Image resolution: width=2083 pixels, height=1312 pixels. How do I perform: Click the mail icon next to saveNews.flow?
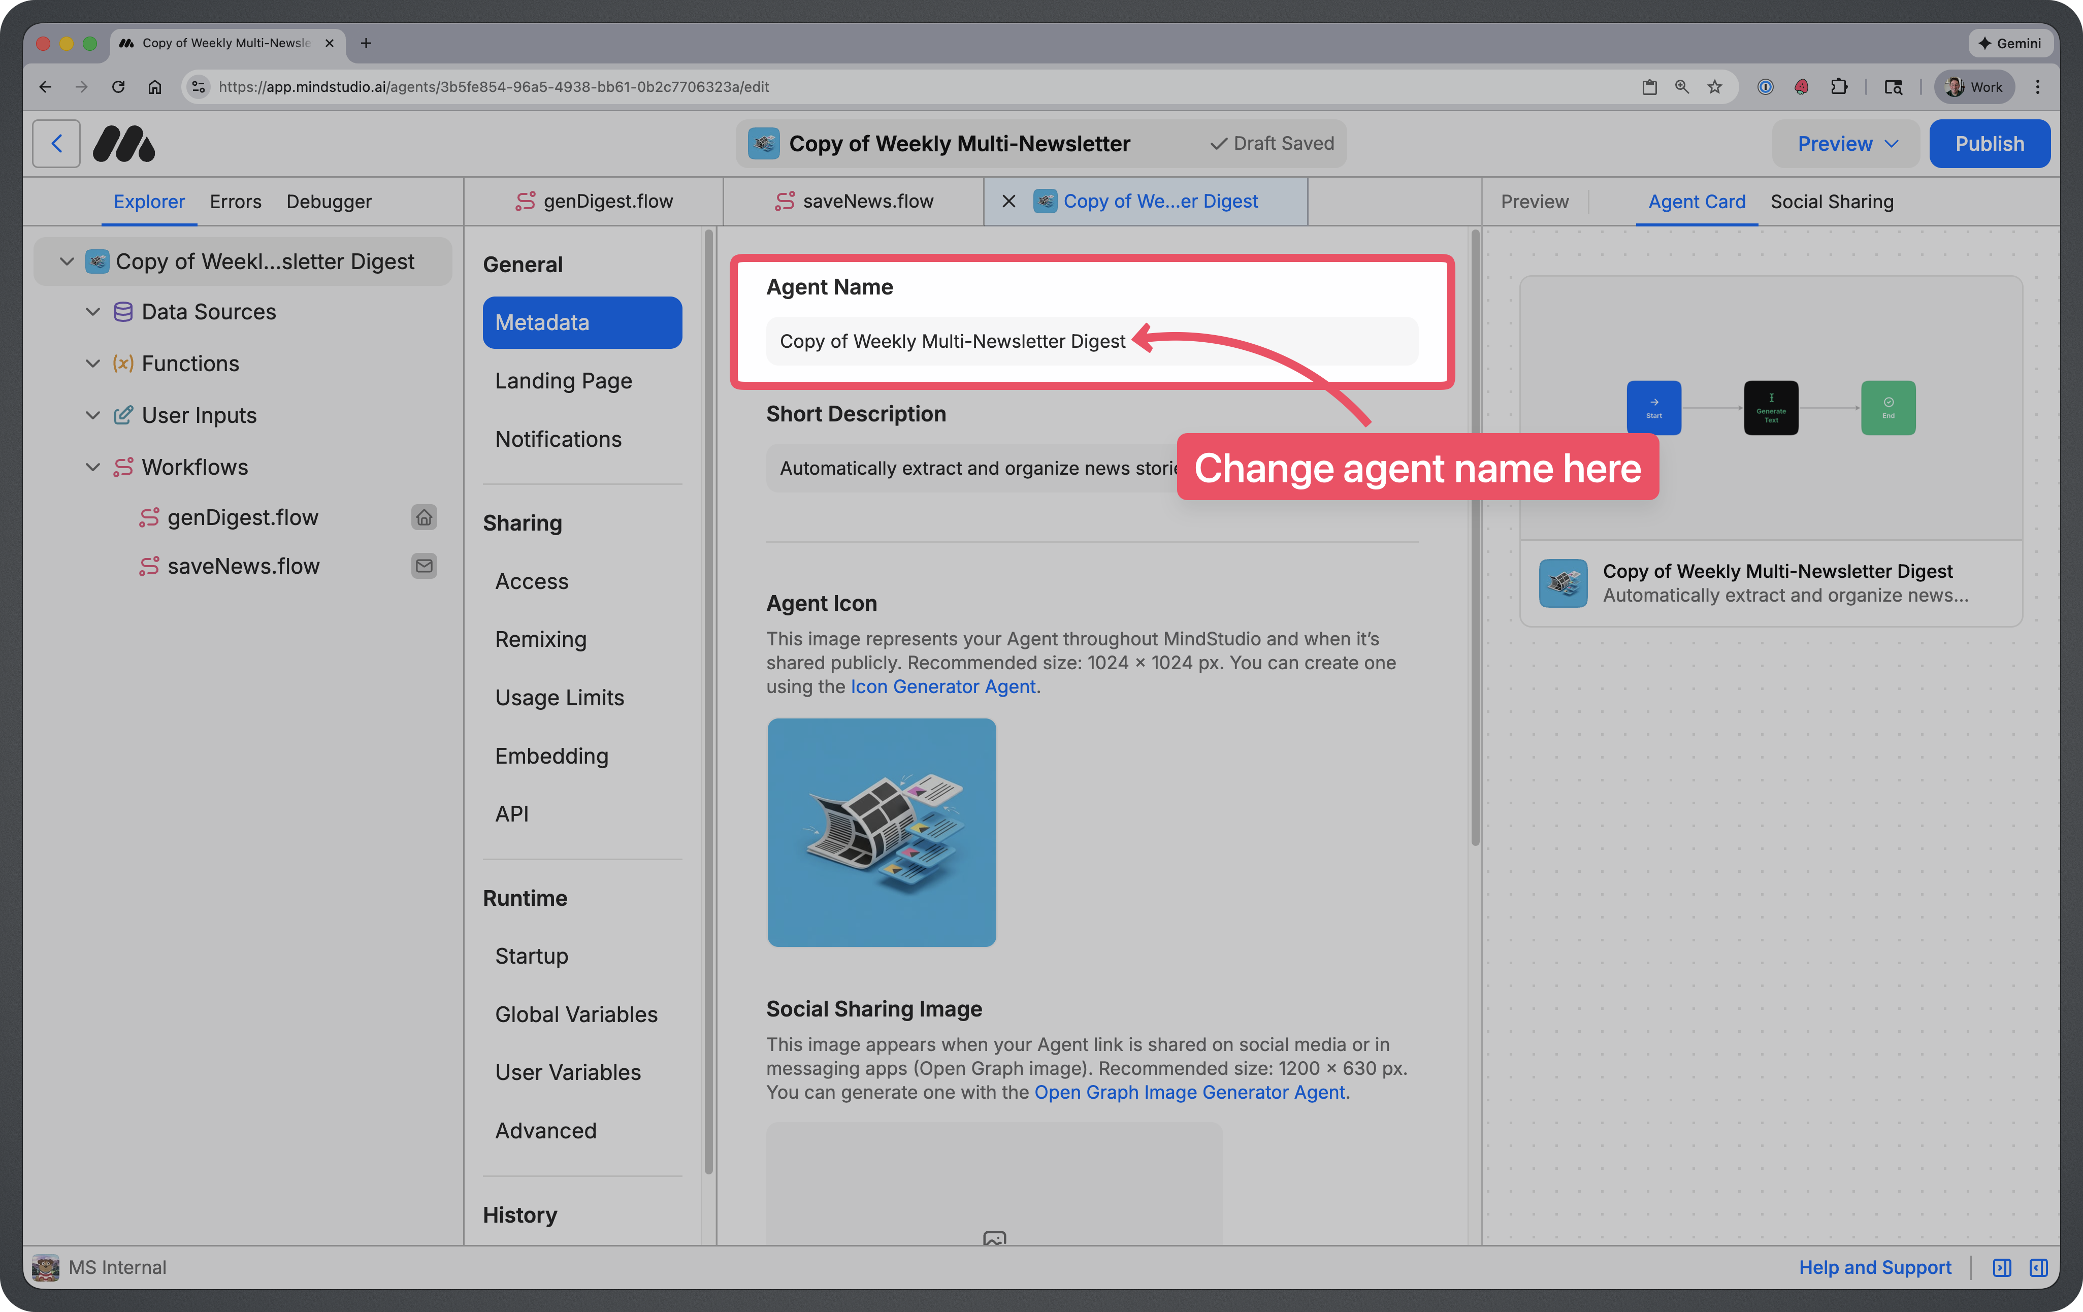(x=424, y=566)
